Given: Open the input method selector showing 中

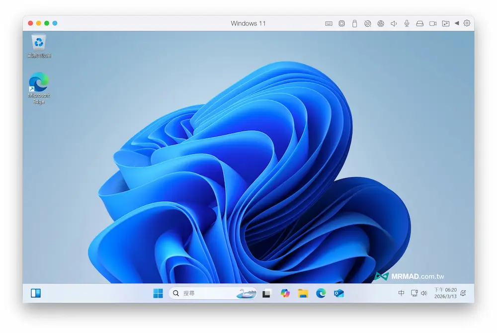Looking at the screenshot, I should 401,293.
